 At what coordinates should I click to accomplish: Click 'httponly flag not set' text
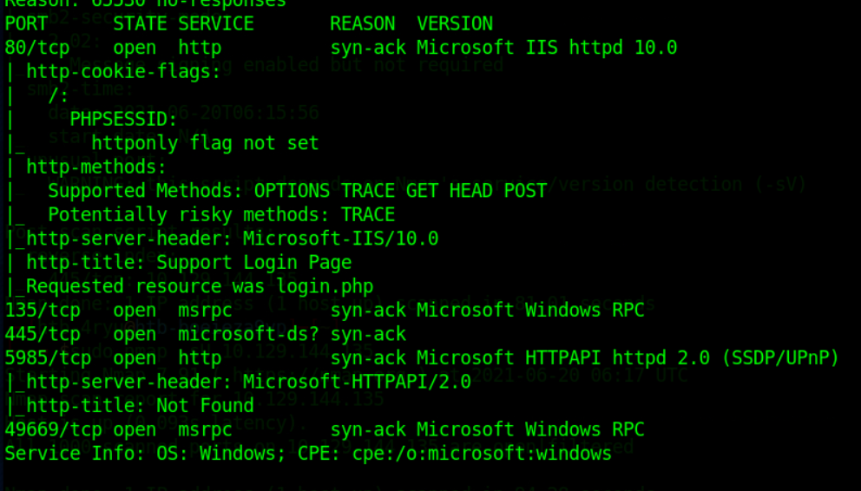(x=205, y=143)
